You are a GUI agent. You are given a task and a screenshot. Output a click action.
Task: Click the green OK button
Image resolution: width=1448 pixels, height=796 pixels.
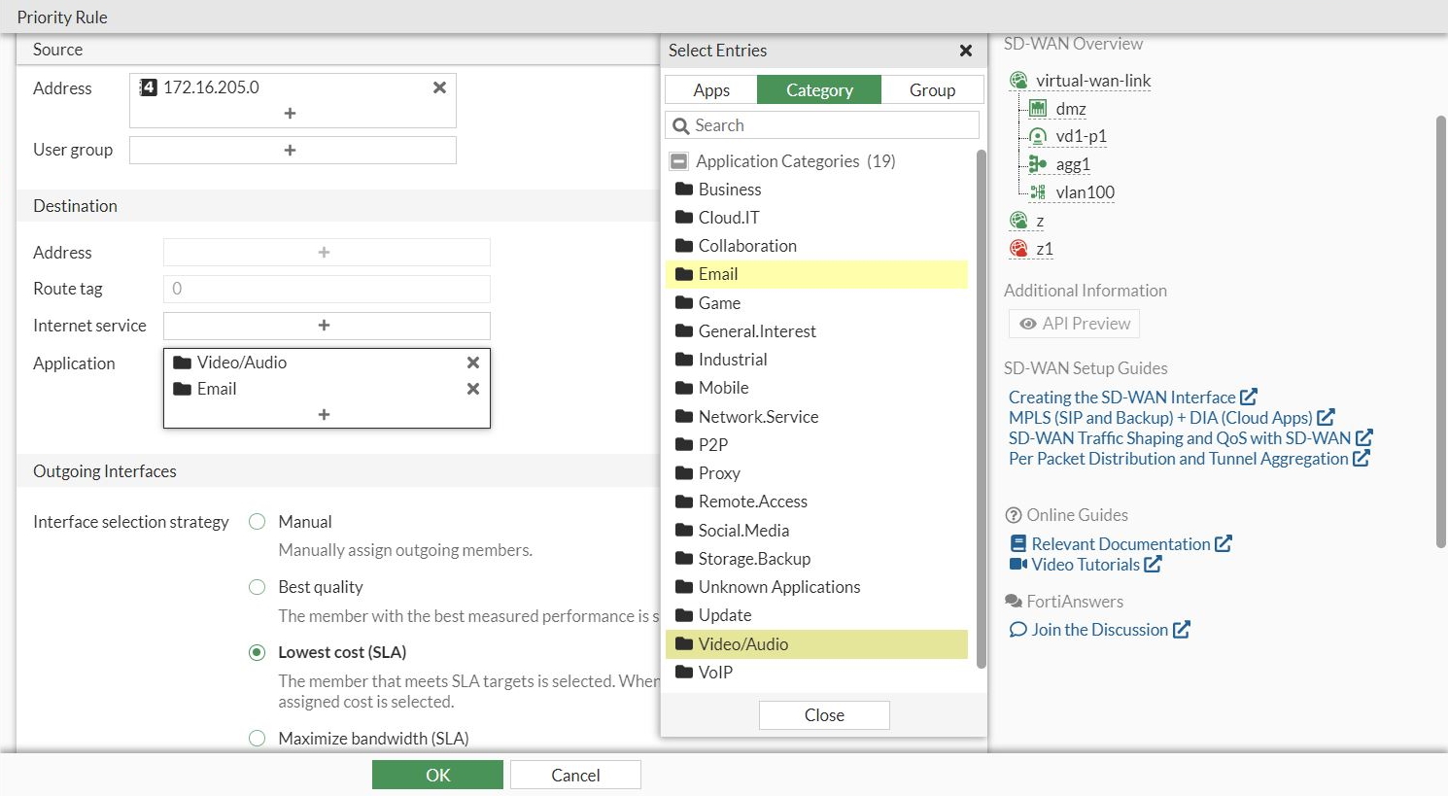pyautogui.click(x=437, y=775)
